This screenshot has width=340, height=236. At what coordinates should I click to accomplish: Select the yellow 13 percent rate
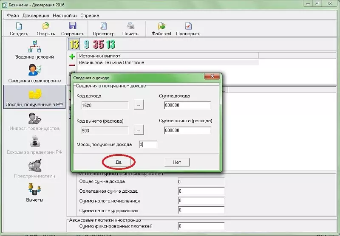tap(74, 44)
